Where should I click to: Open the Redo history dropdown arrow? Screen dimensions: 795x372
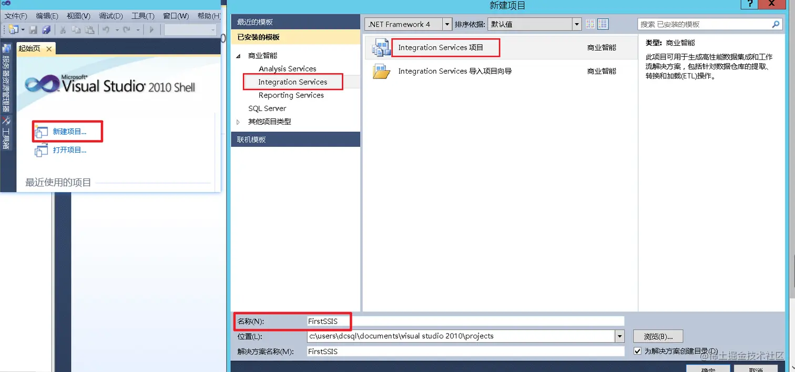point(138,30)
